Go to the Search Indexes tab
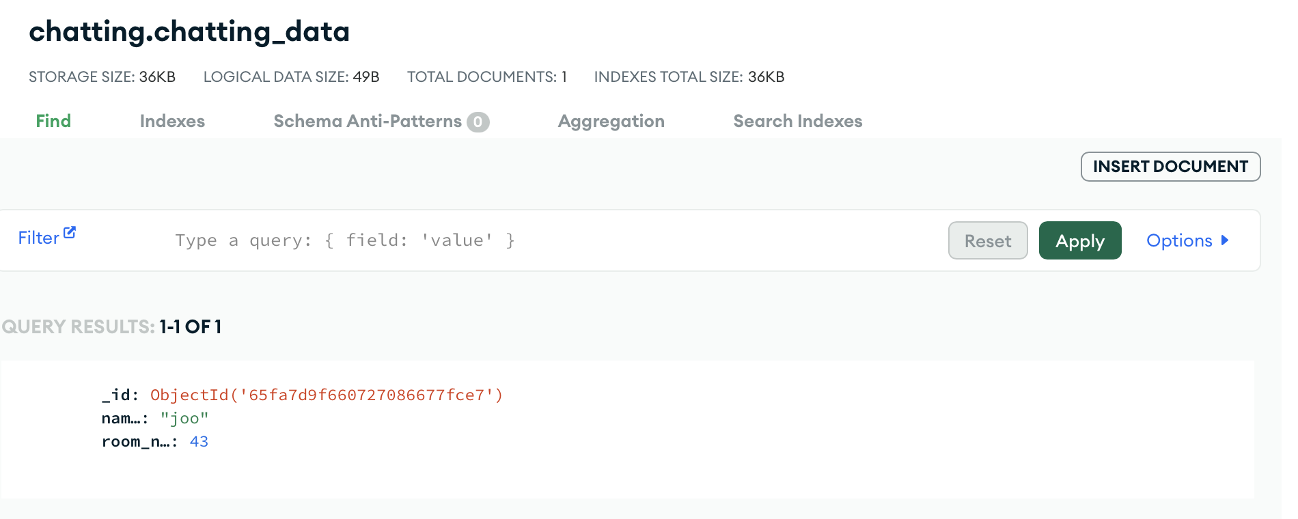 pyautogui.click(x=798, y=121)
